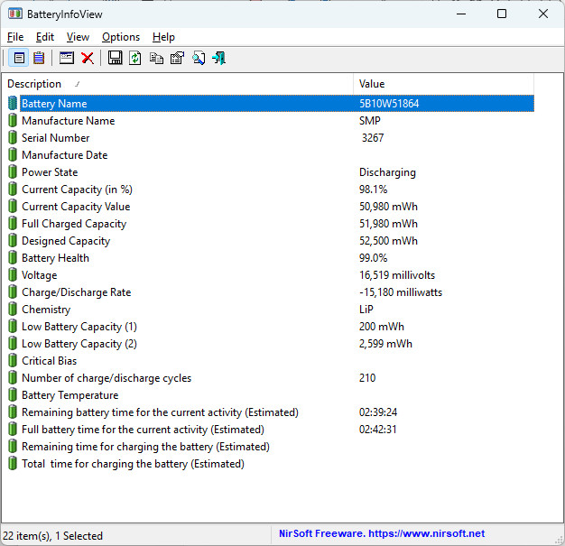Sort by the Value column header
The height and width of the screenshot is (546, 565).
tap(443, 84)
